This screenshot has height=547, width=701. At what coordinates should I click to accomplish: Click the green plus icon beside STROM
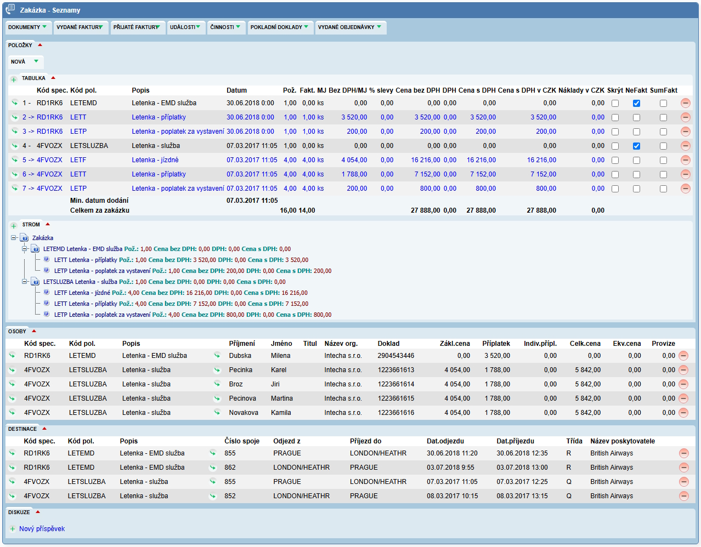[x=14, y=225]
